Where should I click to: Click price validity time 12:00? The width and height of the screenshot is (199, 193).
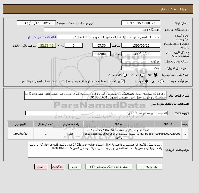click(x=102, y=54)
